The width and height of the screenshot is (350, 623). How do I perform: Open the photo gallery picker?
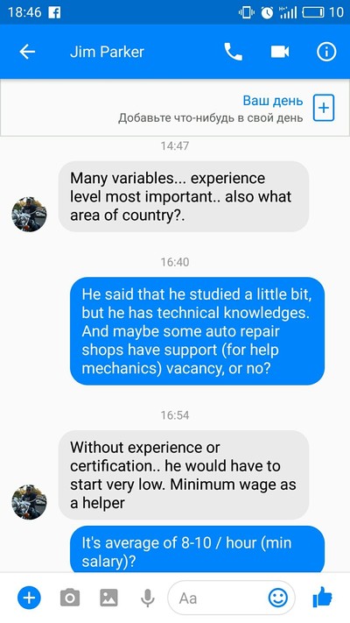[x=108, y=598]
